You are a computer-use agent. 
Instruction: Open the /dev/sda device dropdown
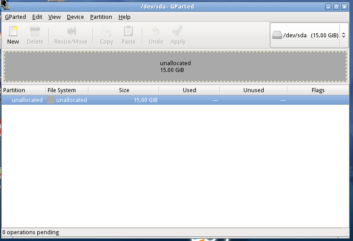click(x=309, y=35)
